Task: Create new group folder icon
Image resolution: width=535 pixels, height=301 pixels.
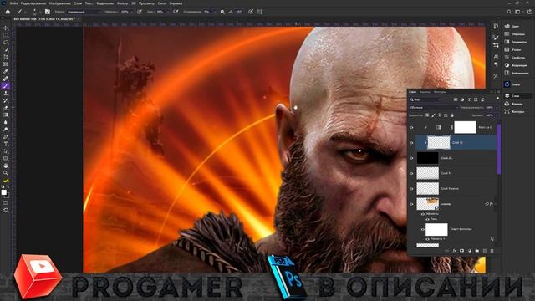Action: [x=477, y=251]
